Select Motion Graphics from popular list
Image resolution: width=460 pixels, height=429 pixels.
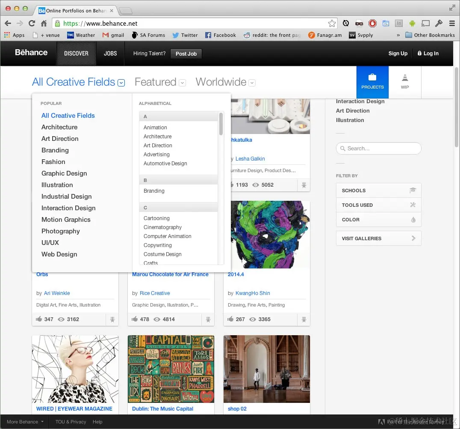(66, 220)
